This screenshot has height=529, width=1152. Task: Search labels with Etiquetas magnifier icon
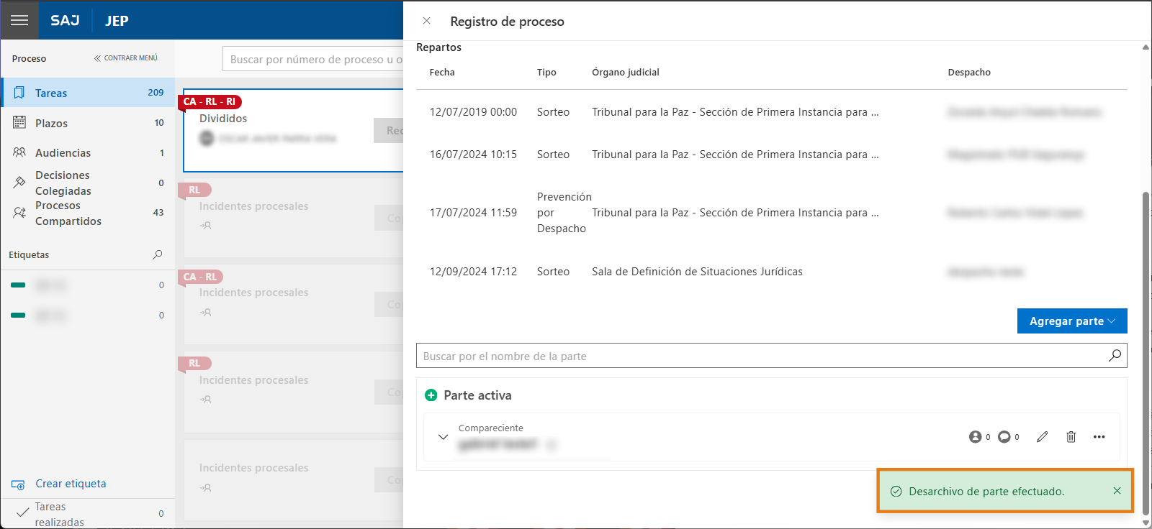(x=158, y=254)
